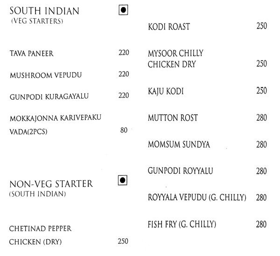Screen dimensions: 280x256
Task: Choose the Tava Paneer item
Action: point(31,54)
